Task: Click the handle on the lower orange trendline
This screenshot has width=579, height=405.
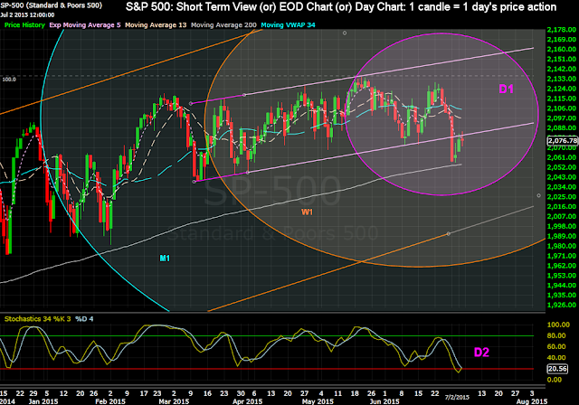Action: click(449, 234)
